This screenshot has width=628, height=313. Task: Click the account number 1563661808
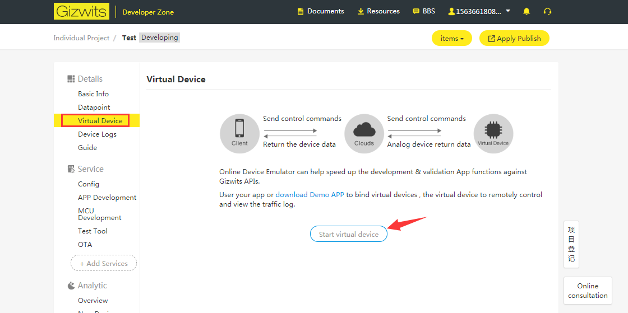point(479,12)
